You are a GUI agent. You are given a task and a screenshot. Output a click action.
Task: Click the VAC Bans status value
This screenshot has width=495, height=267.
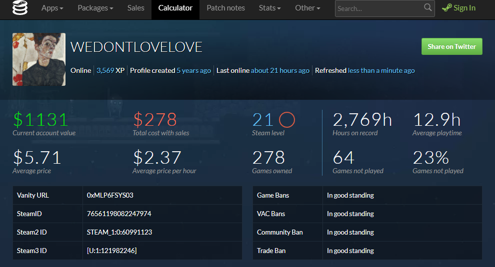(350, 214)
